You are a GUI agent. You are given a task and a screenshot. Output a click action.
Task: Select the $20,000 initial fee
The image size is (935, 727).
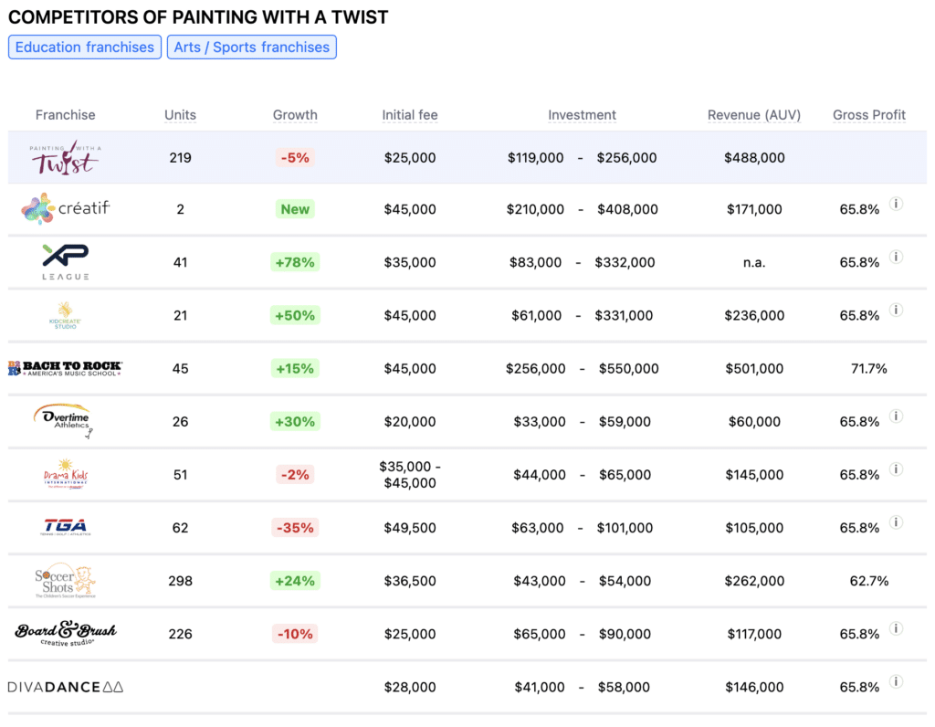[x=410, y=421]
